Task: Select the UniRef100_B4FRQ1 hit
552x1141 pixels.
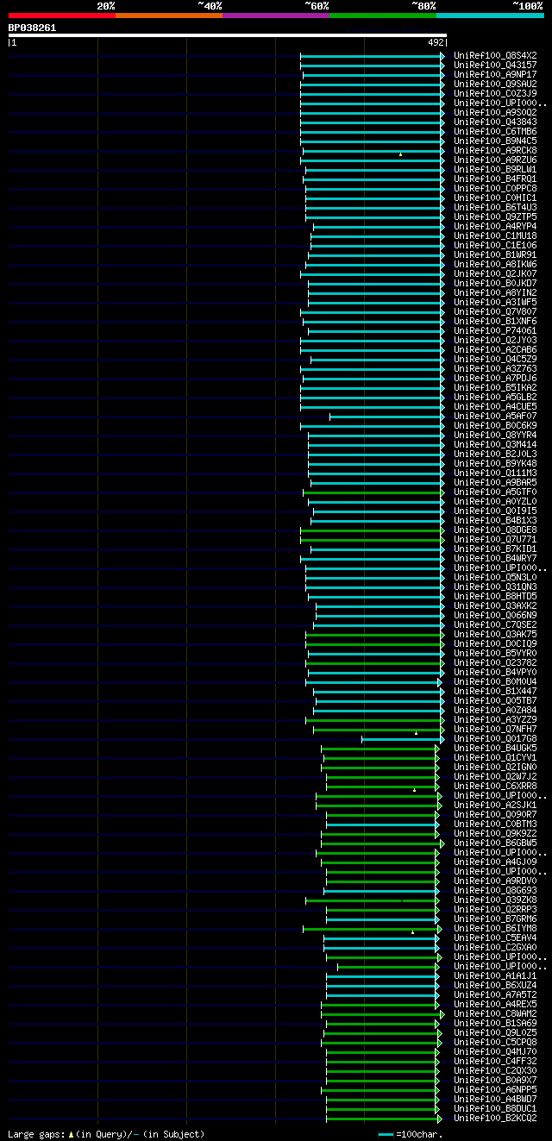Action: 495,179
